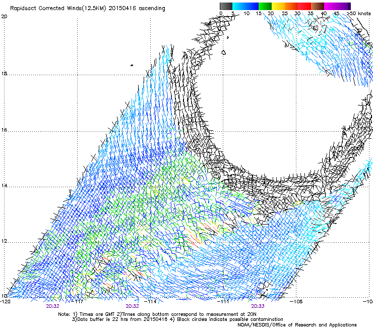Click the '30' legend speed label
Screen dimensions: 373x328
tap(297, 13)
